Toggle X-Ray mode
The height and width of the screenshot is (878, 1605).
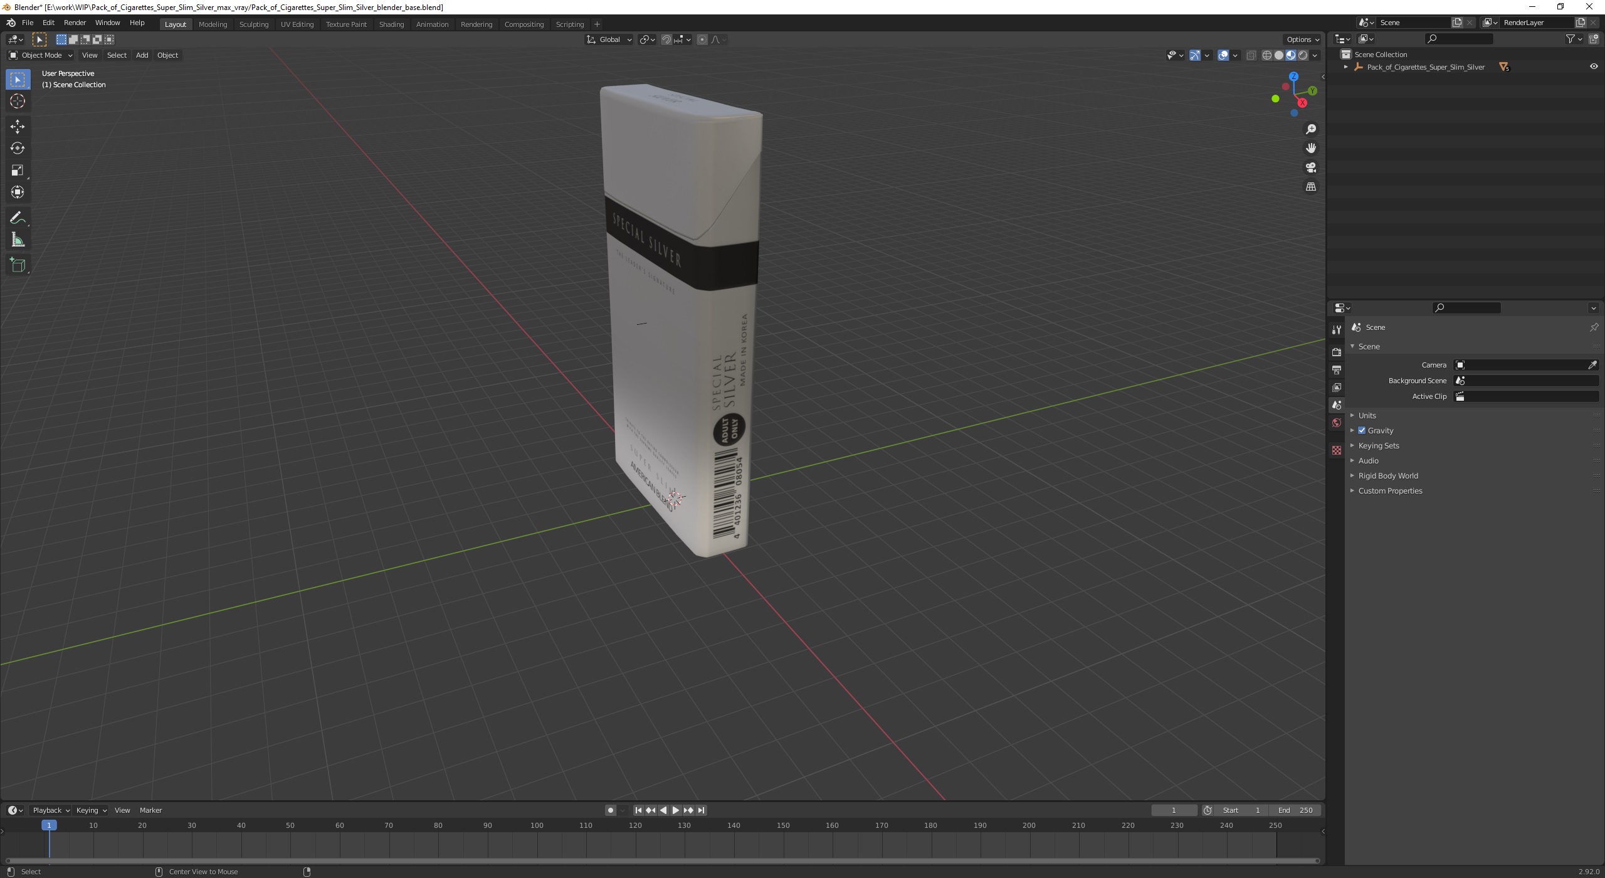pyautogui.click(x=1251, y=55)
